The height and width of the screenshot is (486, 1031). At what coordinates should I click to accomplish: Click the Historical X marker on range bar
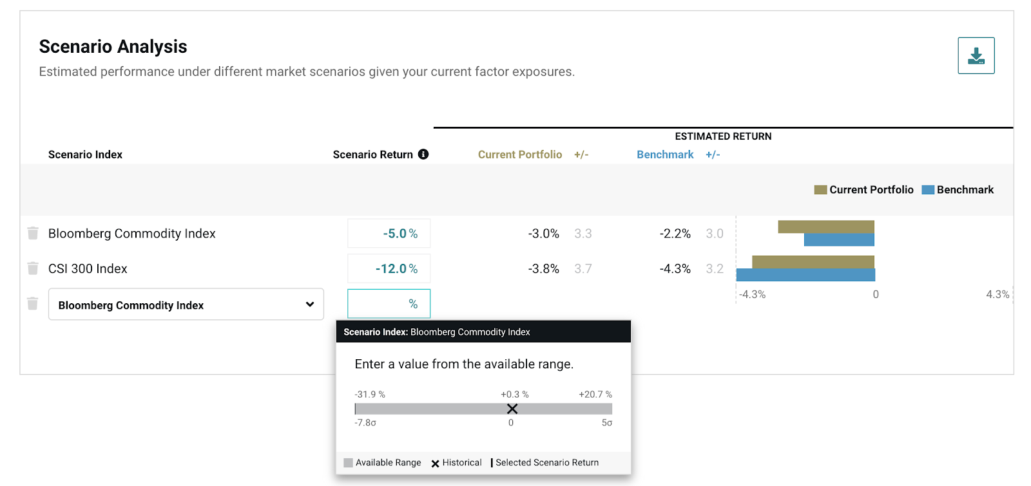coord(512,409)
